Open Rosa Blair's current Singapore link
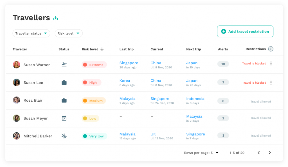Viewport: 288px width, 167px height. 160,99
